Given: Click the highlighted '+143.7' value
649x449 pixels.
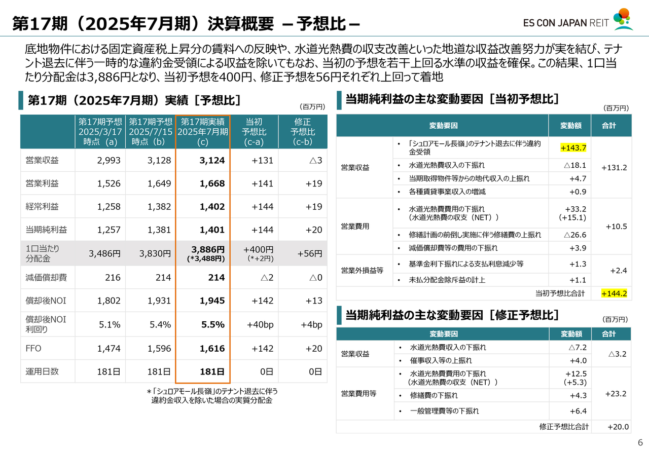Looking at the screenshot, I should tap(573, 147).
